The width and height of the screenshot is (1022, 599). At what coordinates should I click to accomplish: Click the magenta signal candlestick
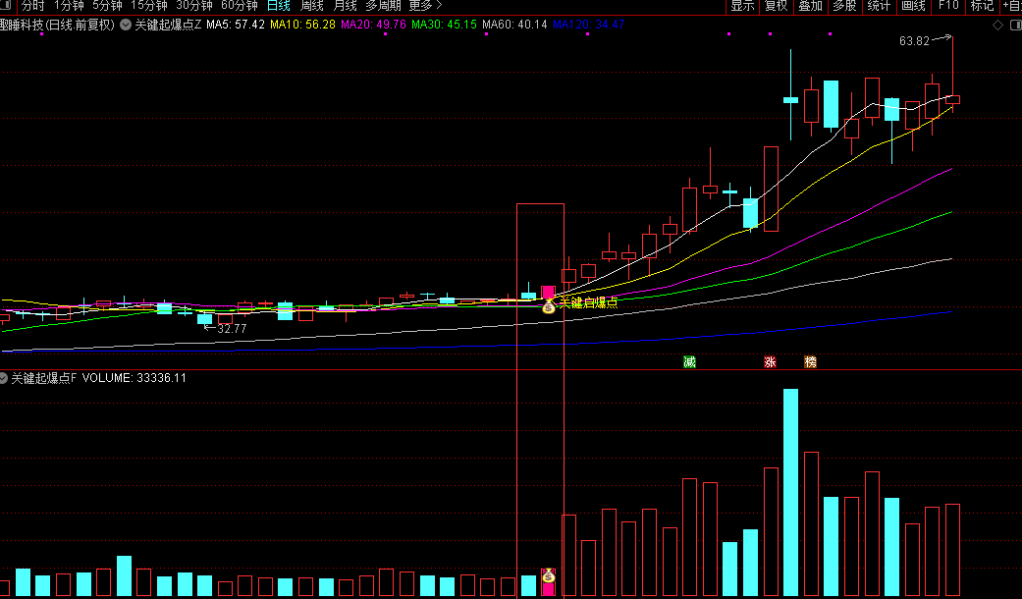point(548,292)
